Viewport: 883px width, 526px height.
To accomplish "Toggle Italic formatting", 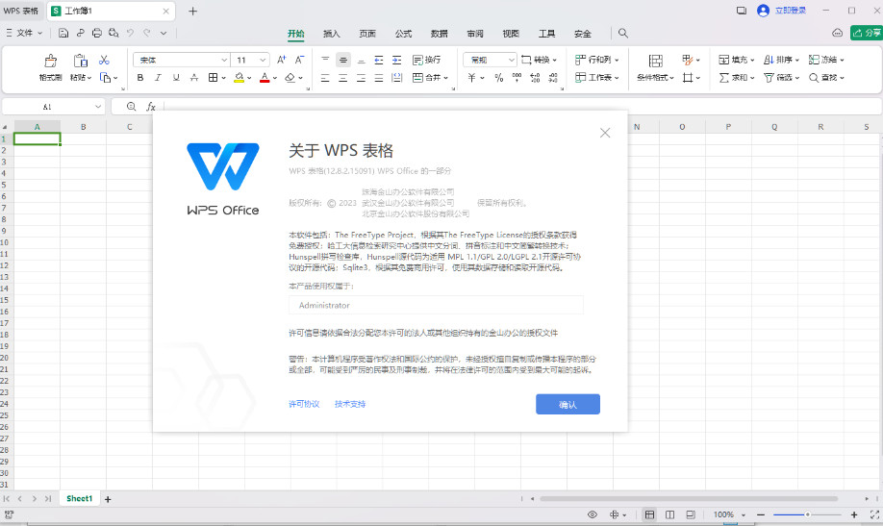I will (x=159, y=78).
